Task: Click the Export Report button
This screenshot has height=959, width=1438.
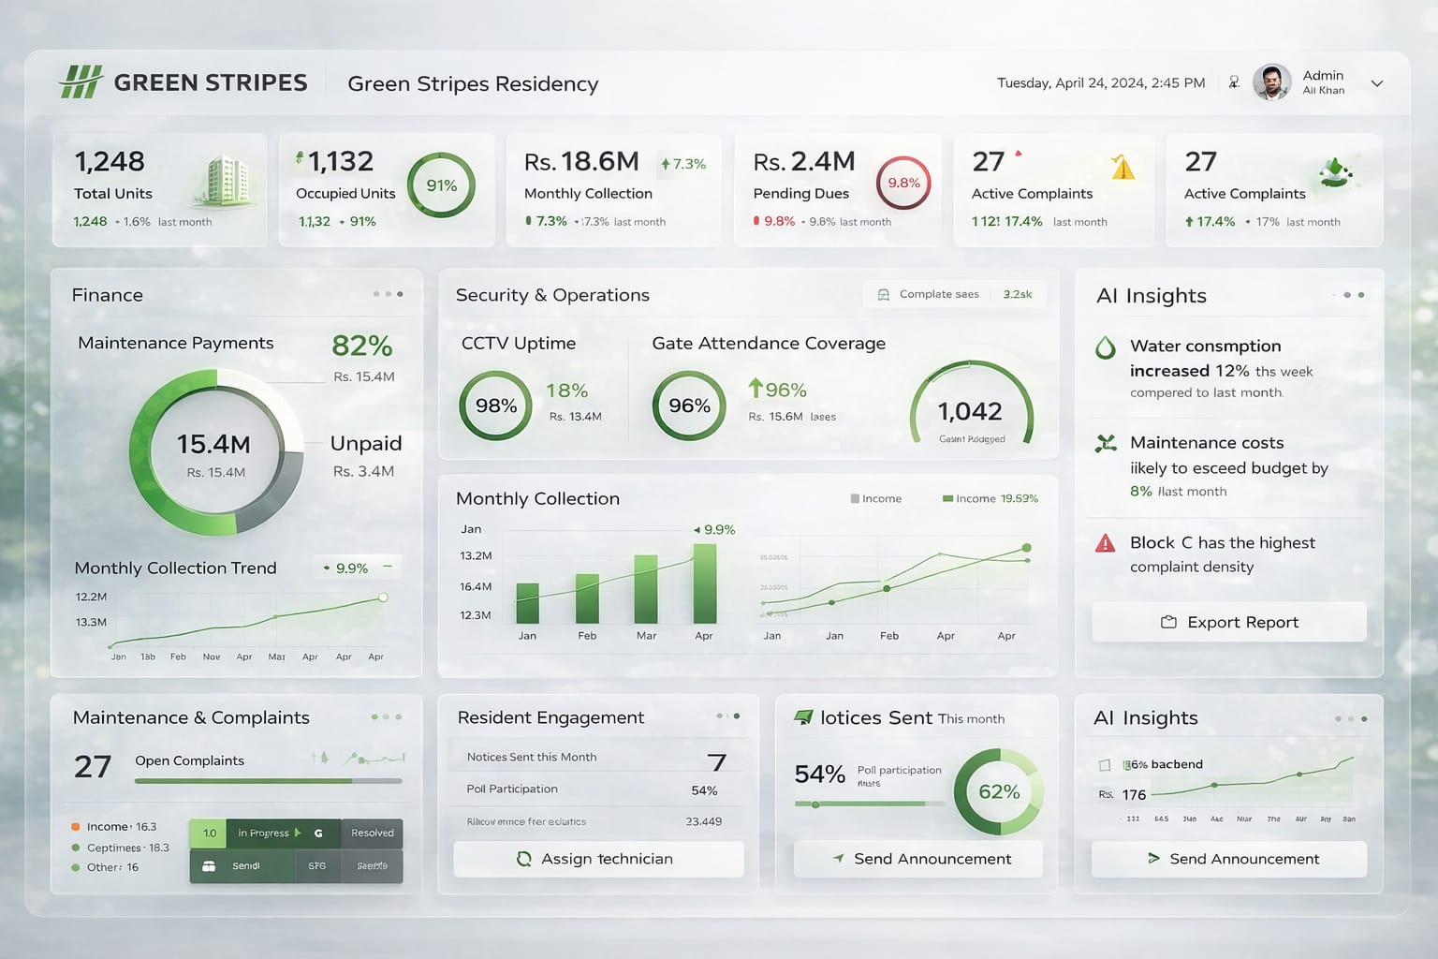Action: pyautogui.click(x=1228, y=622)
